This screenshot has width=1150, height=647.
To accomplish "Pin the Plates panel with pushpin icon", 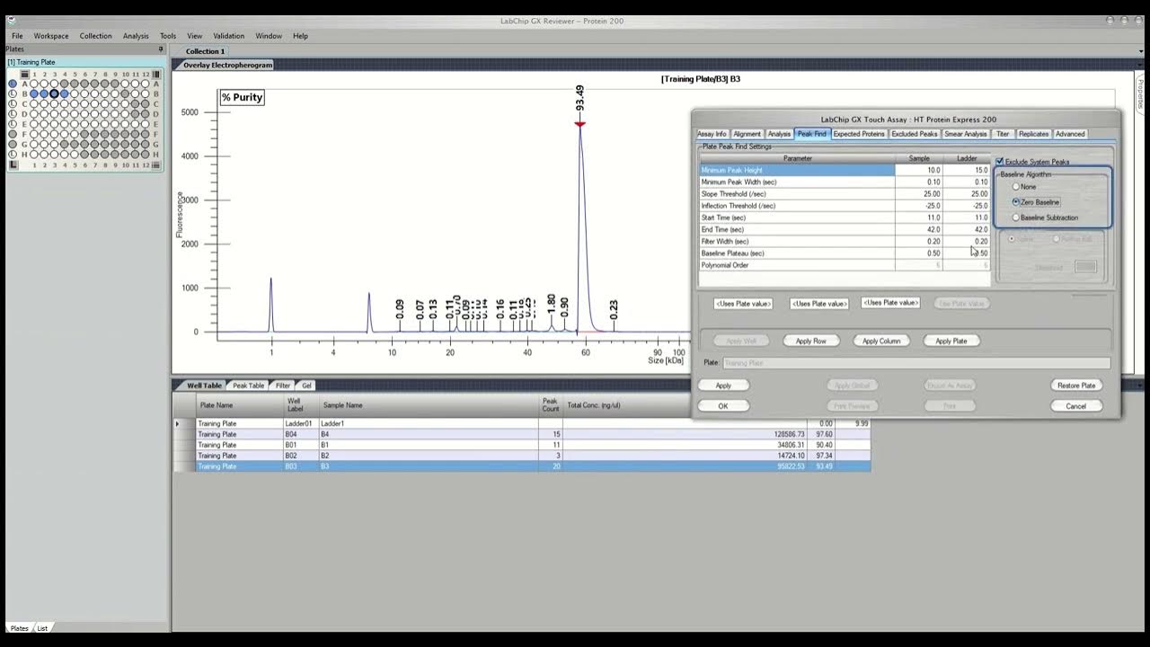I will pyautogui.click(x=161, y=49).
